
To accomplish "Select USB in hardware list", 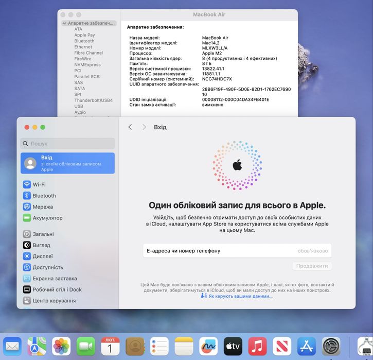I will 79,107.
